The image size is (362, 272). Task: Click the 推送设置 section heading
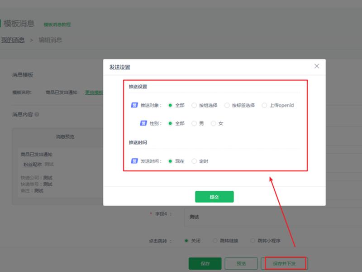pos(138,87)
